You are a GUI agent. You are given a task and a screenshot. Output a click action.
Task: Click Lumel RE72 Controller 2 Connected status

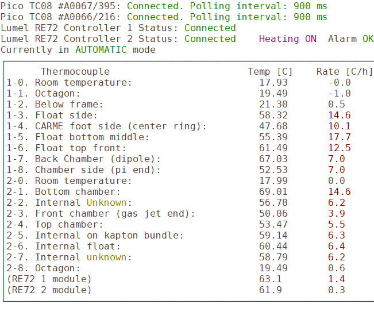click(210, 39)
